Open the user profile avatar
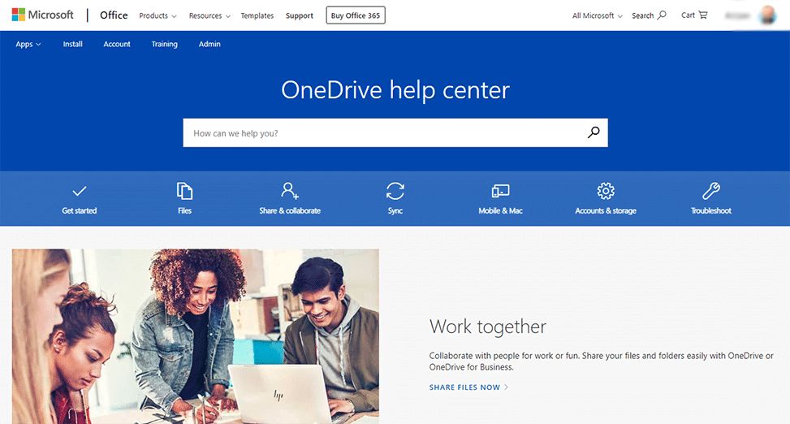Image resolution: width=790 pixels, height=424 pixels. pos(768,15)
